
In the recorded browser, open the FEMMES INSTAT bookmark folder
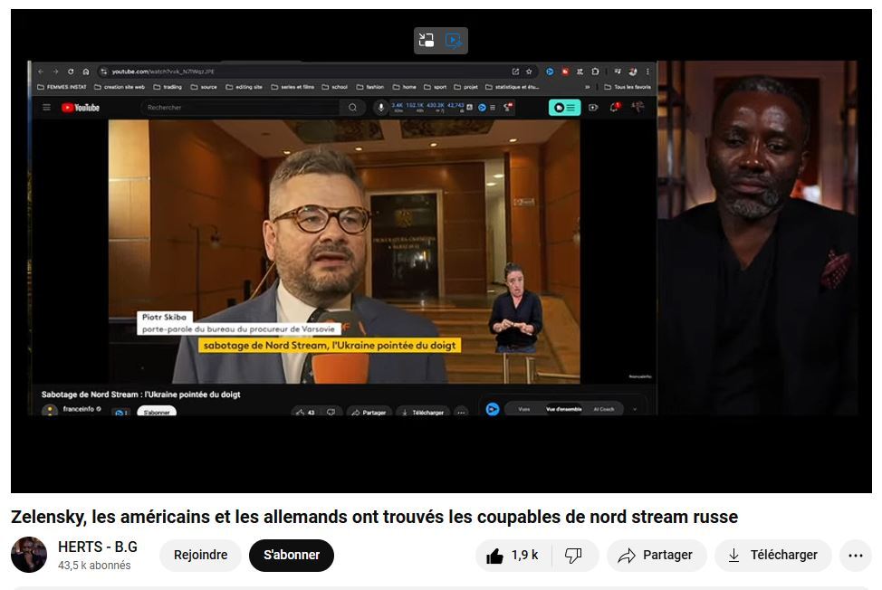tap(62, 87)
